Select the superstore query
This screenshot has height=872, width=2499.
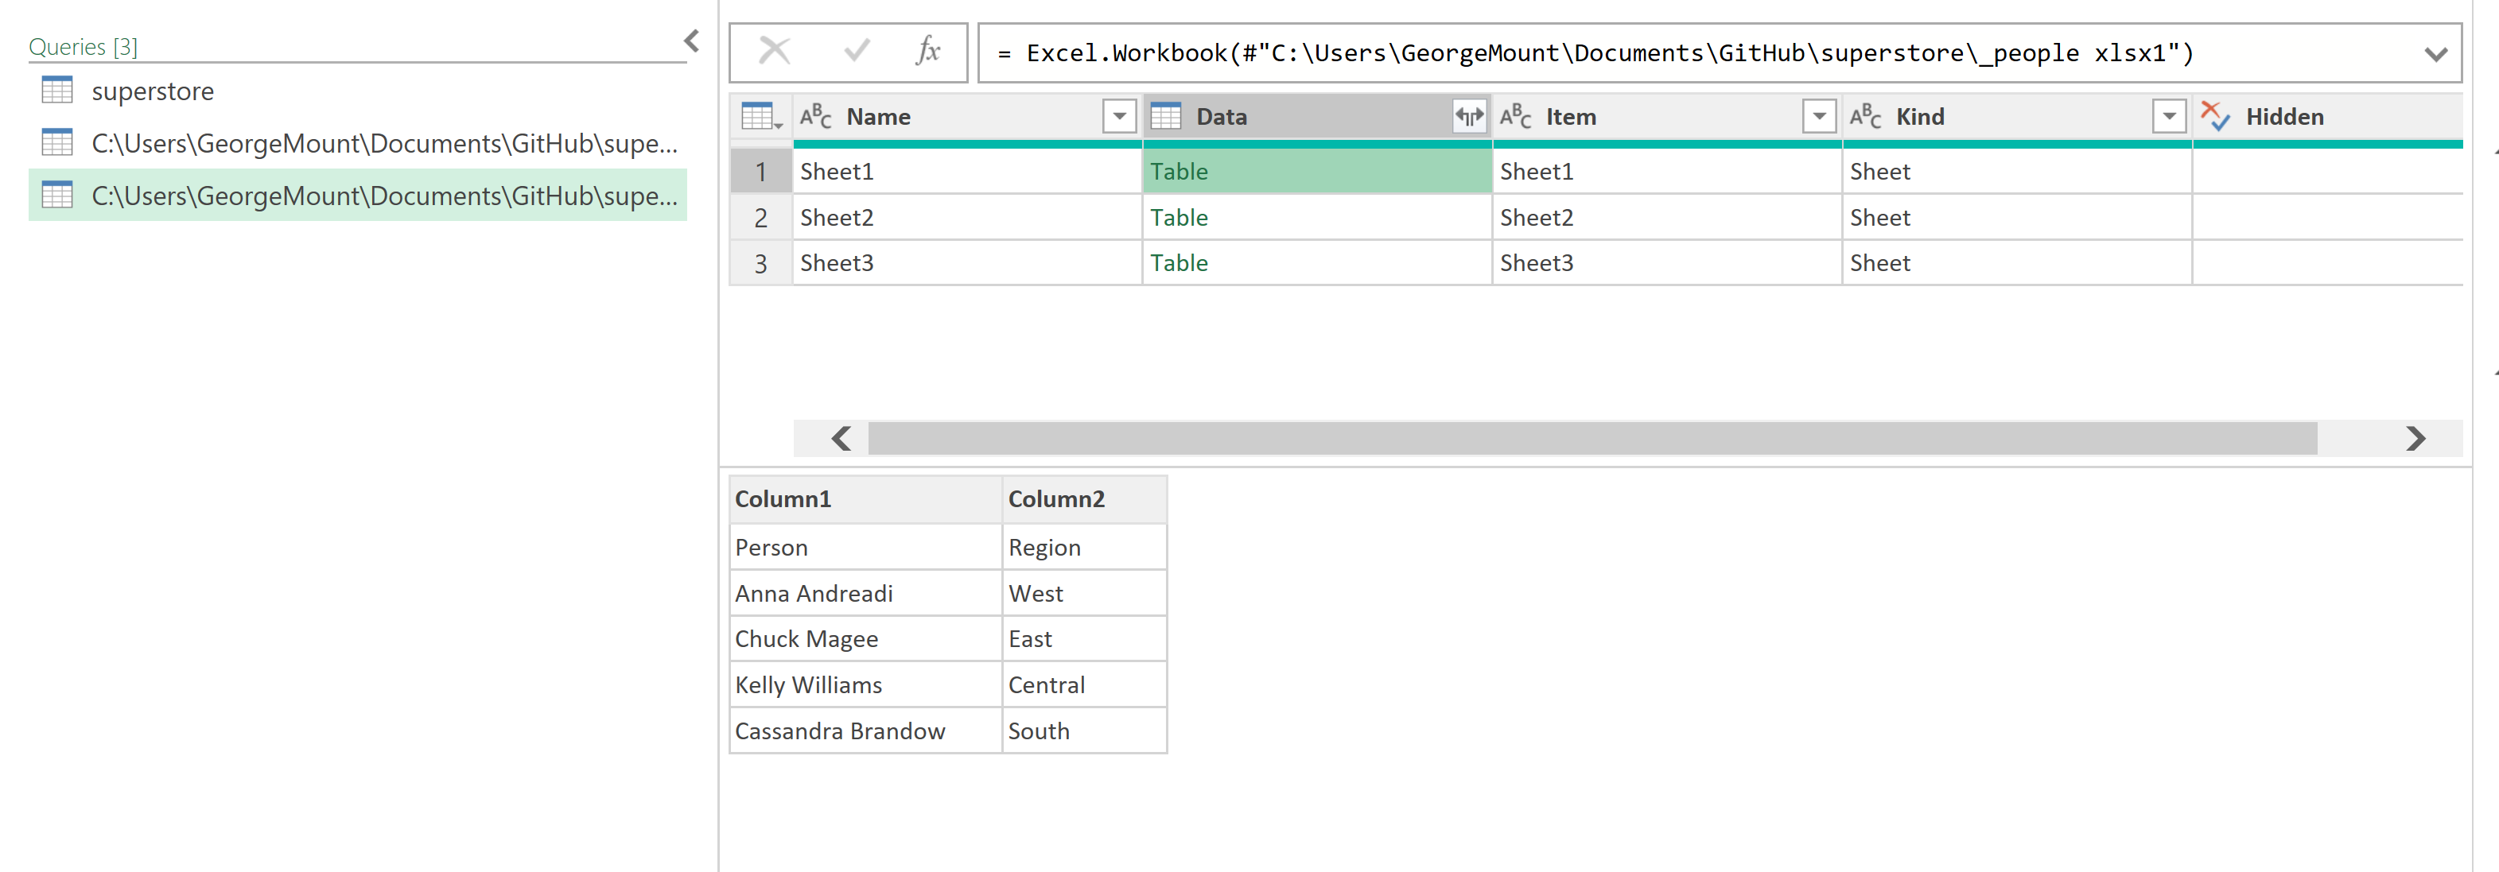point(152,91)
